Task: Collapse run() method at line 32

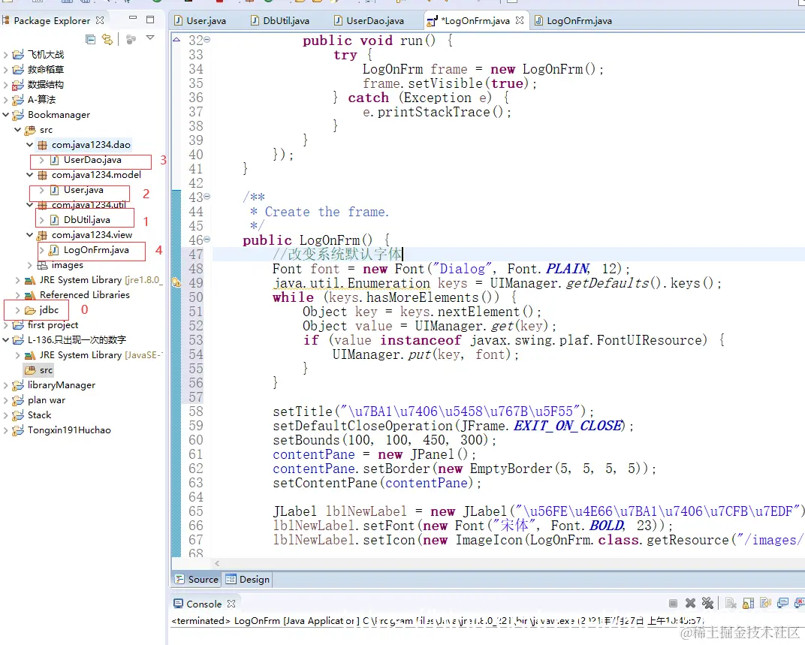Action: coord(207,40)
